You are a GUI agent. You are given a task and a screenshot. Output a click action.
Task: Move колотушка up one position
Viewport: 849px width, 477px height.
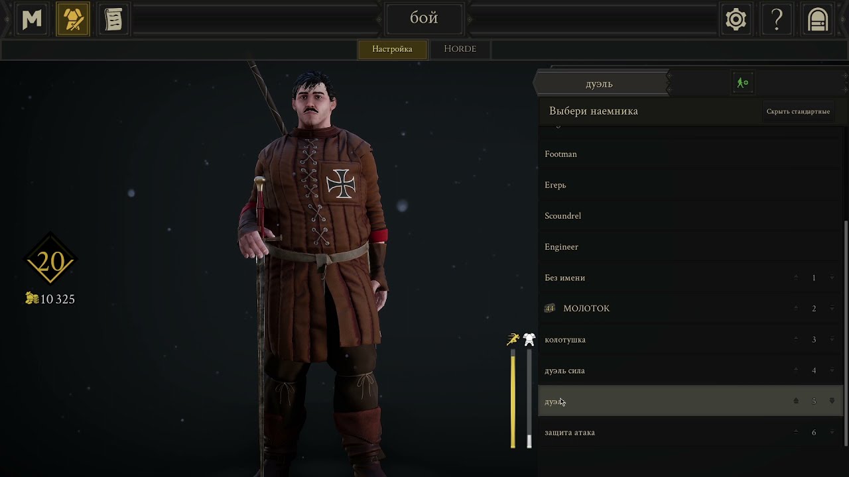point(796,340)
